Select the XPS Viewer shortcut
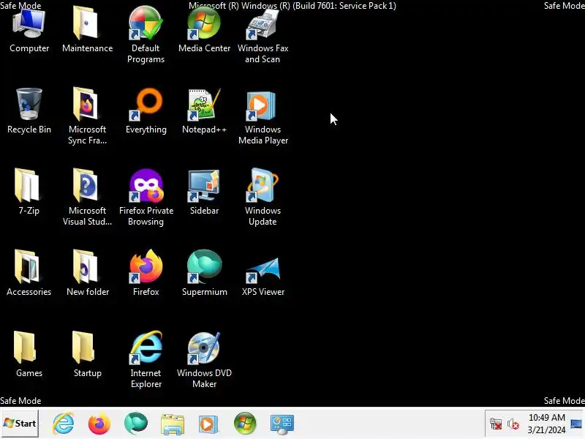This screenshot has height=439, width=585. coord(263,277)
